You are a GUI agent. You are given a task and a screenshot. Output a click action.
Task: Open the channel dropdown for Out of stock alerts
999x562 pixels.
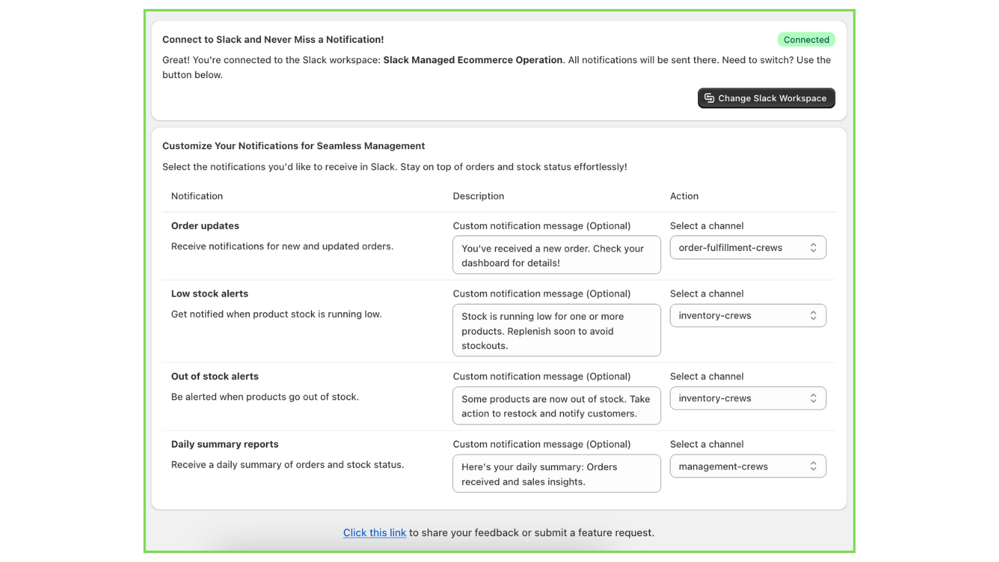(747, 398)
